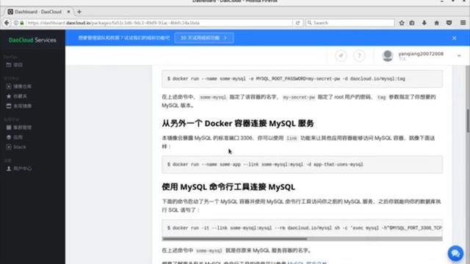Open the applications sidebar item above Stack
Viewport: 470px width, 264px height.
(x=15, y=137)
